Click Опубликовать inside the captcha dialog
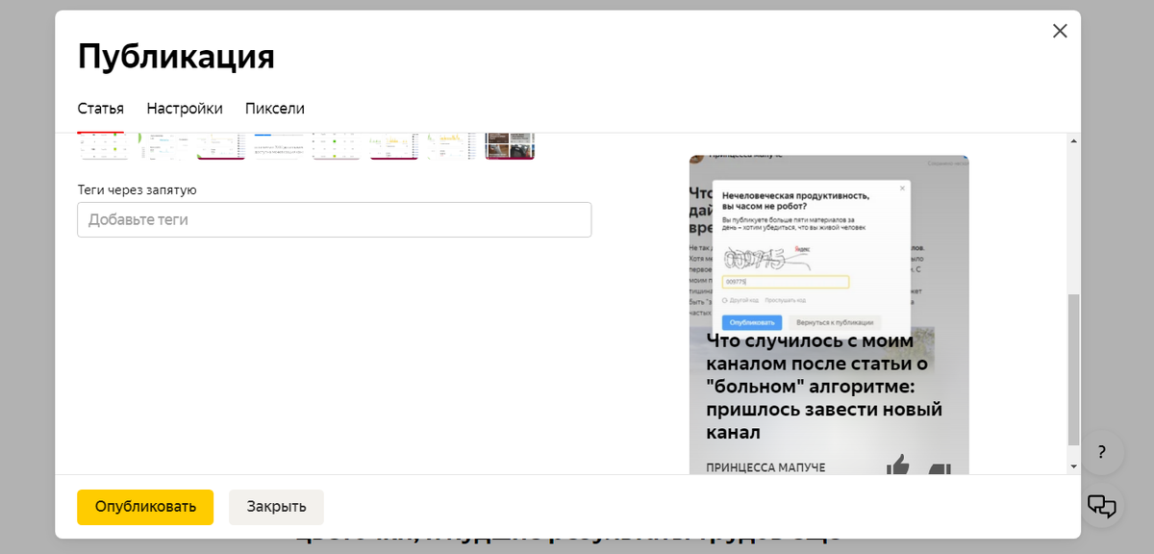The height and width of the screenshot is (554, 1154). coord(752,322)
